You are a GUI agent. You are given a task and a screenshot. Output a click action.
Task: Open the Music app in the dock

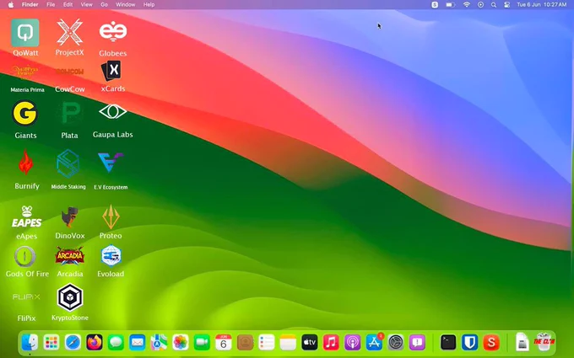[331, 342]
